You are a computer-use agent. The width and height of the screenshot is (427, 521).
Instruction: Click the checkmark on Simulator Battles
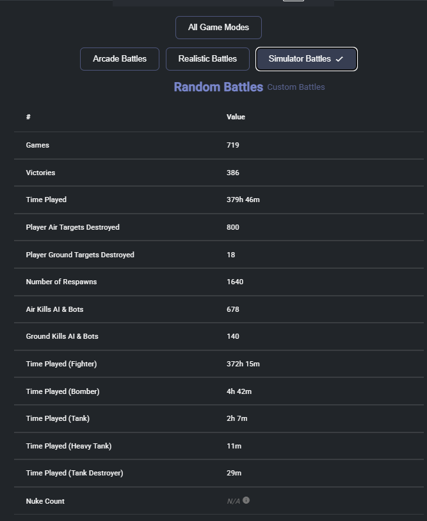(340, 59)
